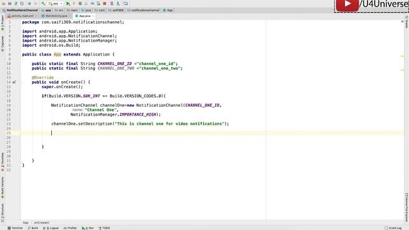Click the SDK Manager download icon
The image size is (409, 230).
coord(118,4)
